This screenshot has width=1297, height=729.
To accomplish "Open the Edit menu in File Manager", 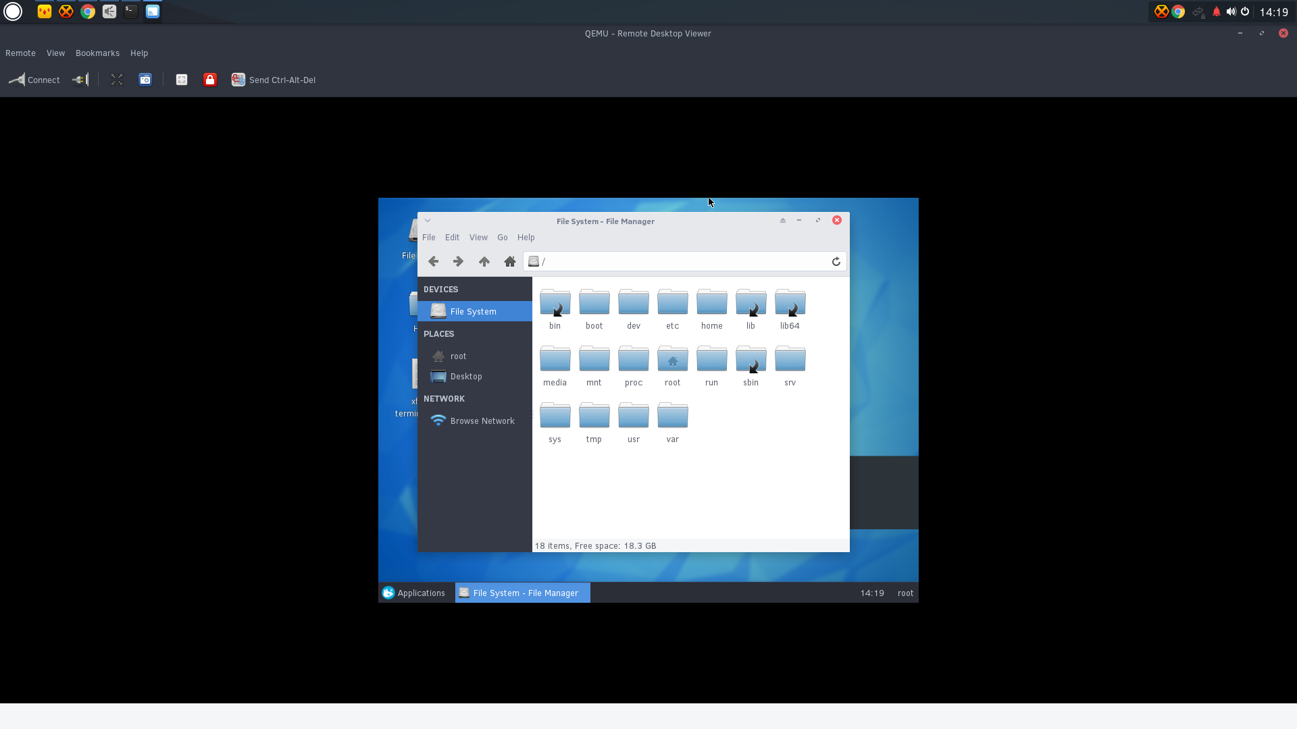I will coord(452,238).
